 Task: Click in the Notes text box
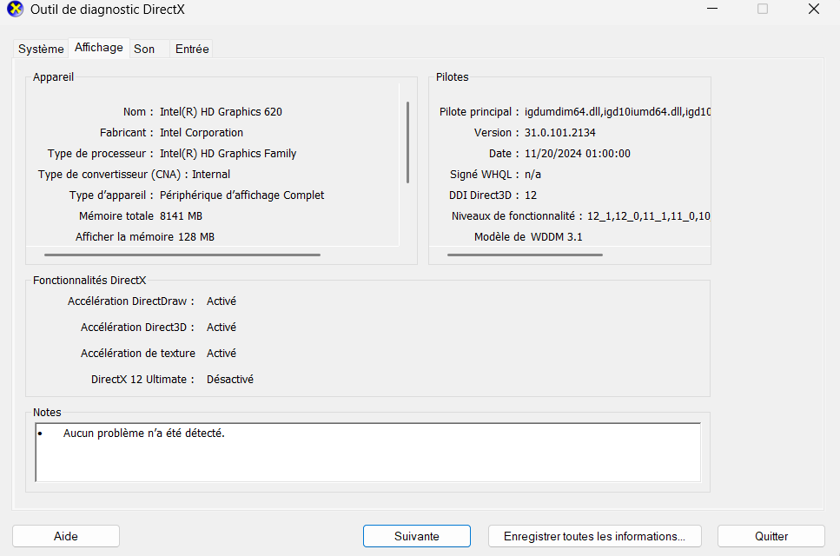click(368, 453)
